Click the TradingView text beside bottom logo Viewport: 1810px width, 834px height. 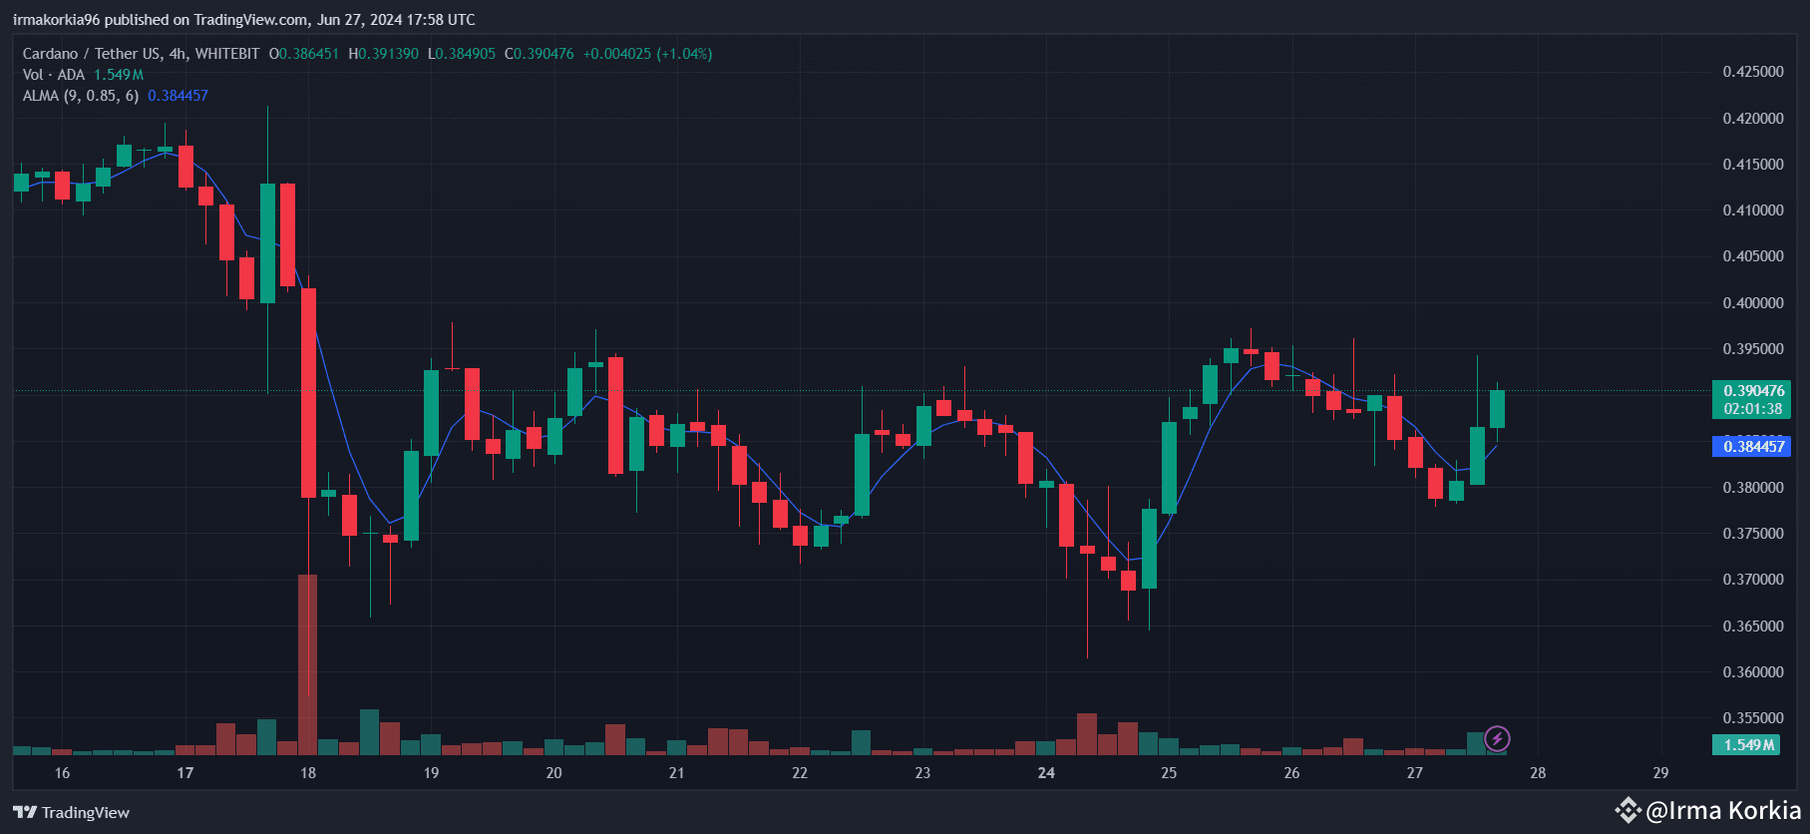pos(86,812)
